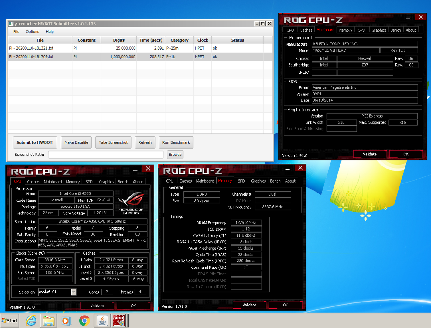Close the CPU tab CPU-Z window
Screen dimensions: 431x328
[x=148, y=169]
